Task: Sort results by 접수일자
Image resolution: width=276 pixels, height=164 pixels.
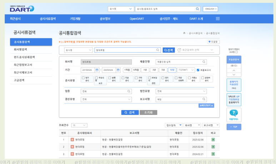Action: click(174, 125)
